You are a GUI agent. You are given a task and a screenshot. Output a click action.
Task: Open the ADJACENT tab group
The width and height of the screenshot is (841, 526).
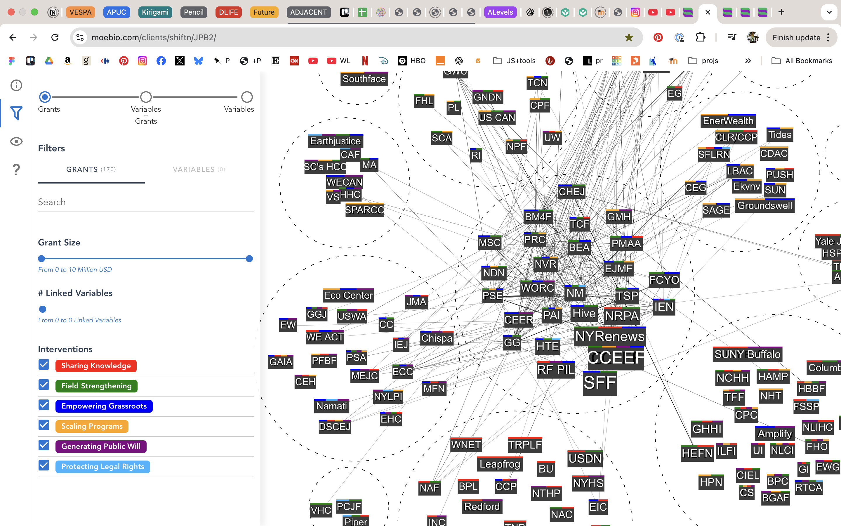pos(308,12)
